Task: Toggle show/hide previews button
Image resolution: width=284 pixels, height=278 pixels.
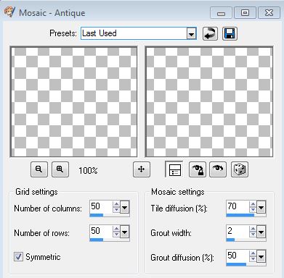Action: click(x=174, y=169)
